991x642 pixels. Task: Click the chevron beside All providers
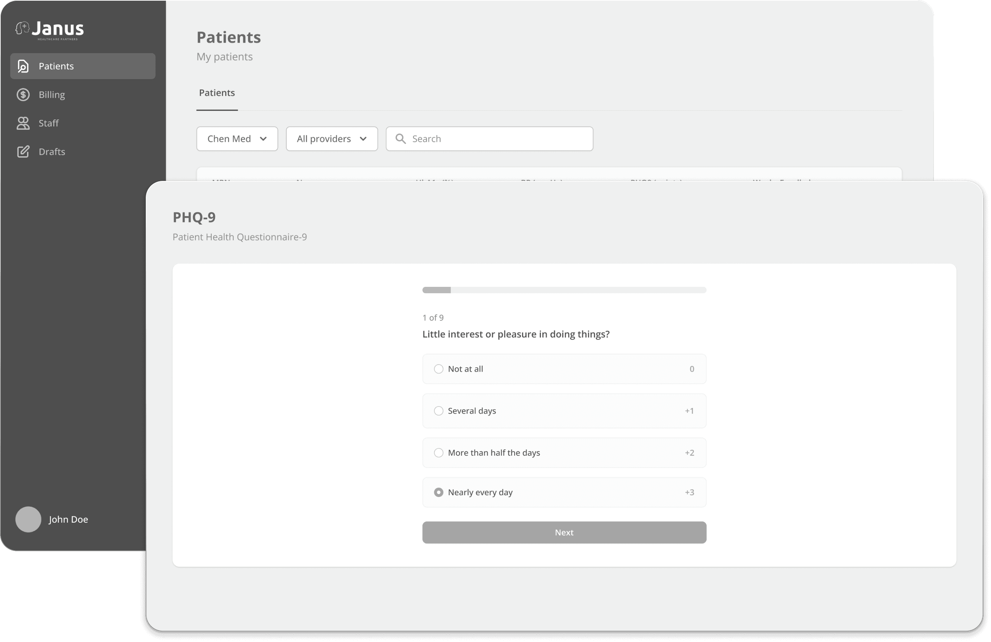coord(363,139)
